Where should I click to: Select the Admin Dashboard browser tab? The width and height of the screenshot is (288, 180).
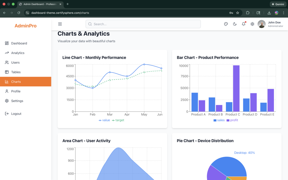click(40, 4)
